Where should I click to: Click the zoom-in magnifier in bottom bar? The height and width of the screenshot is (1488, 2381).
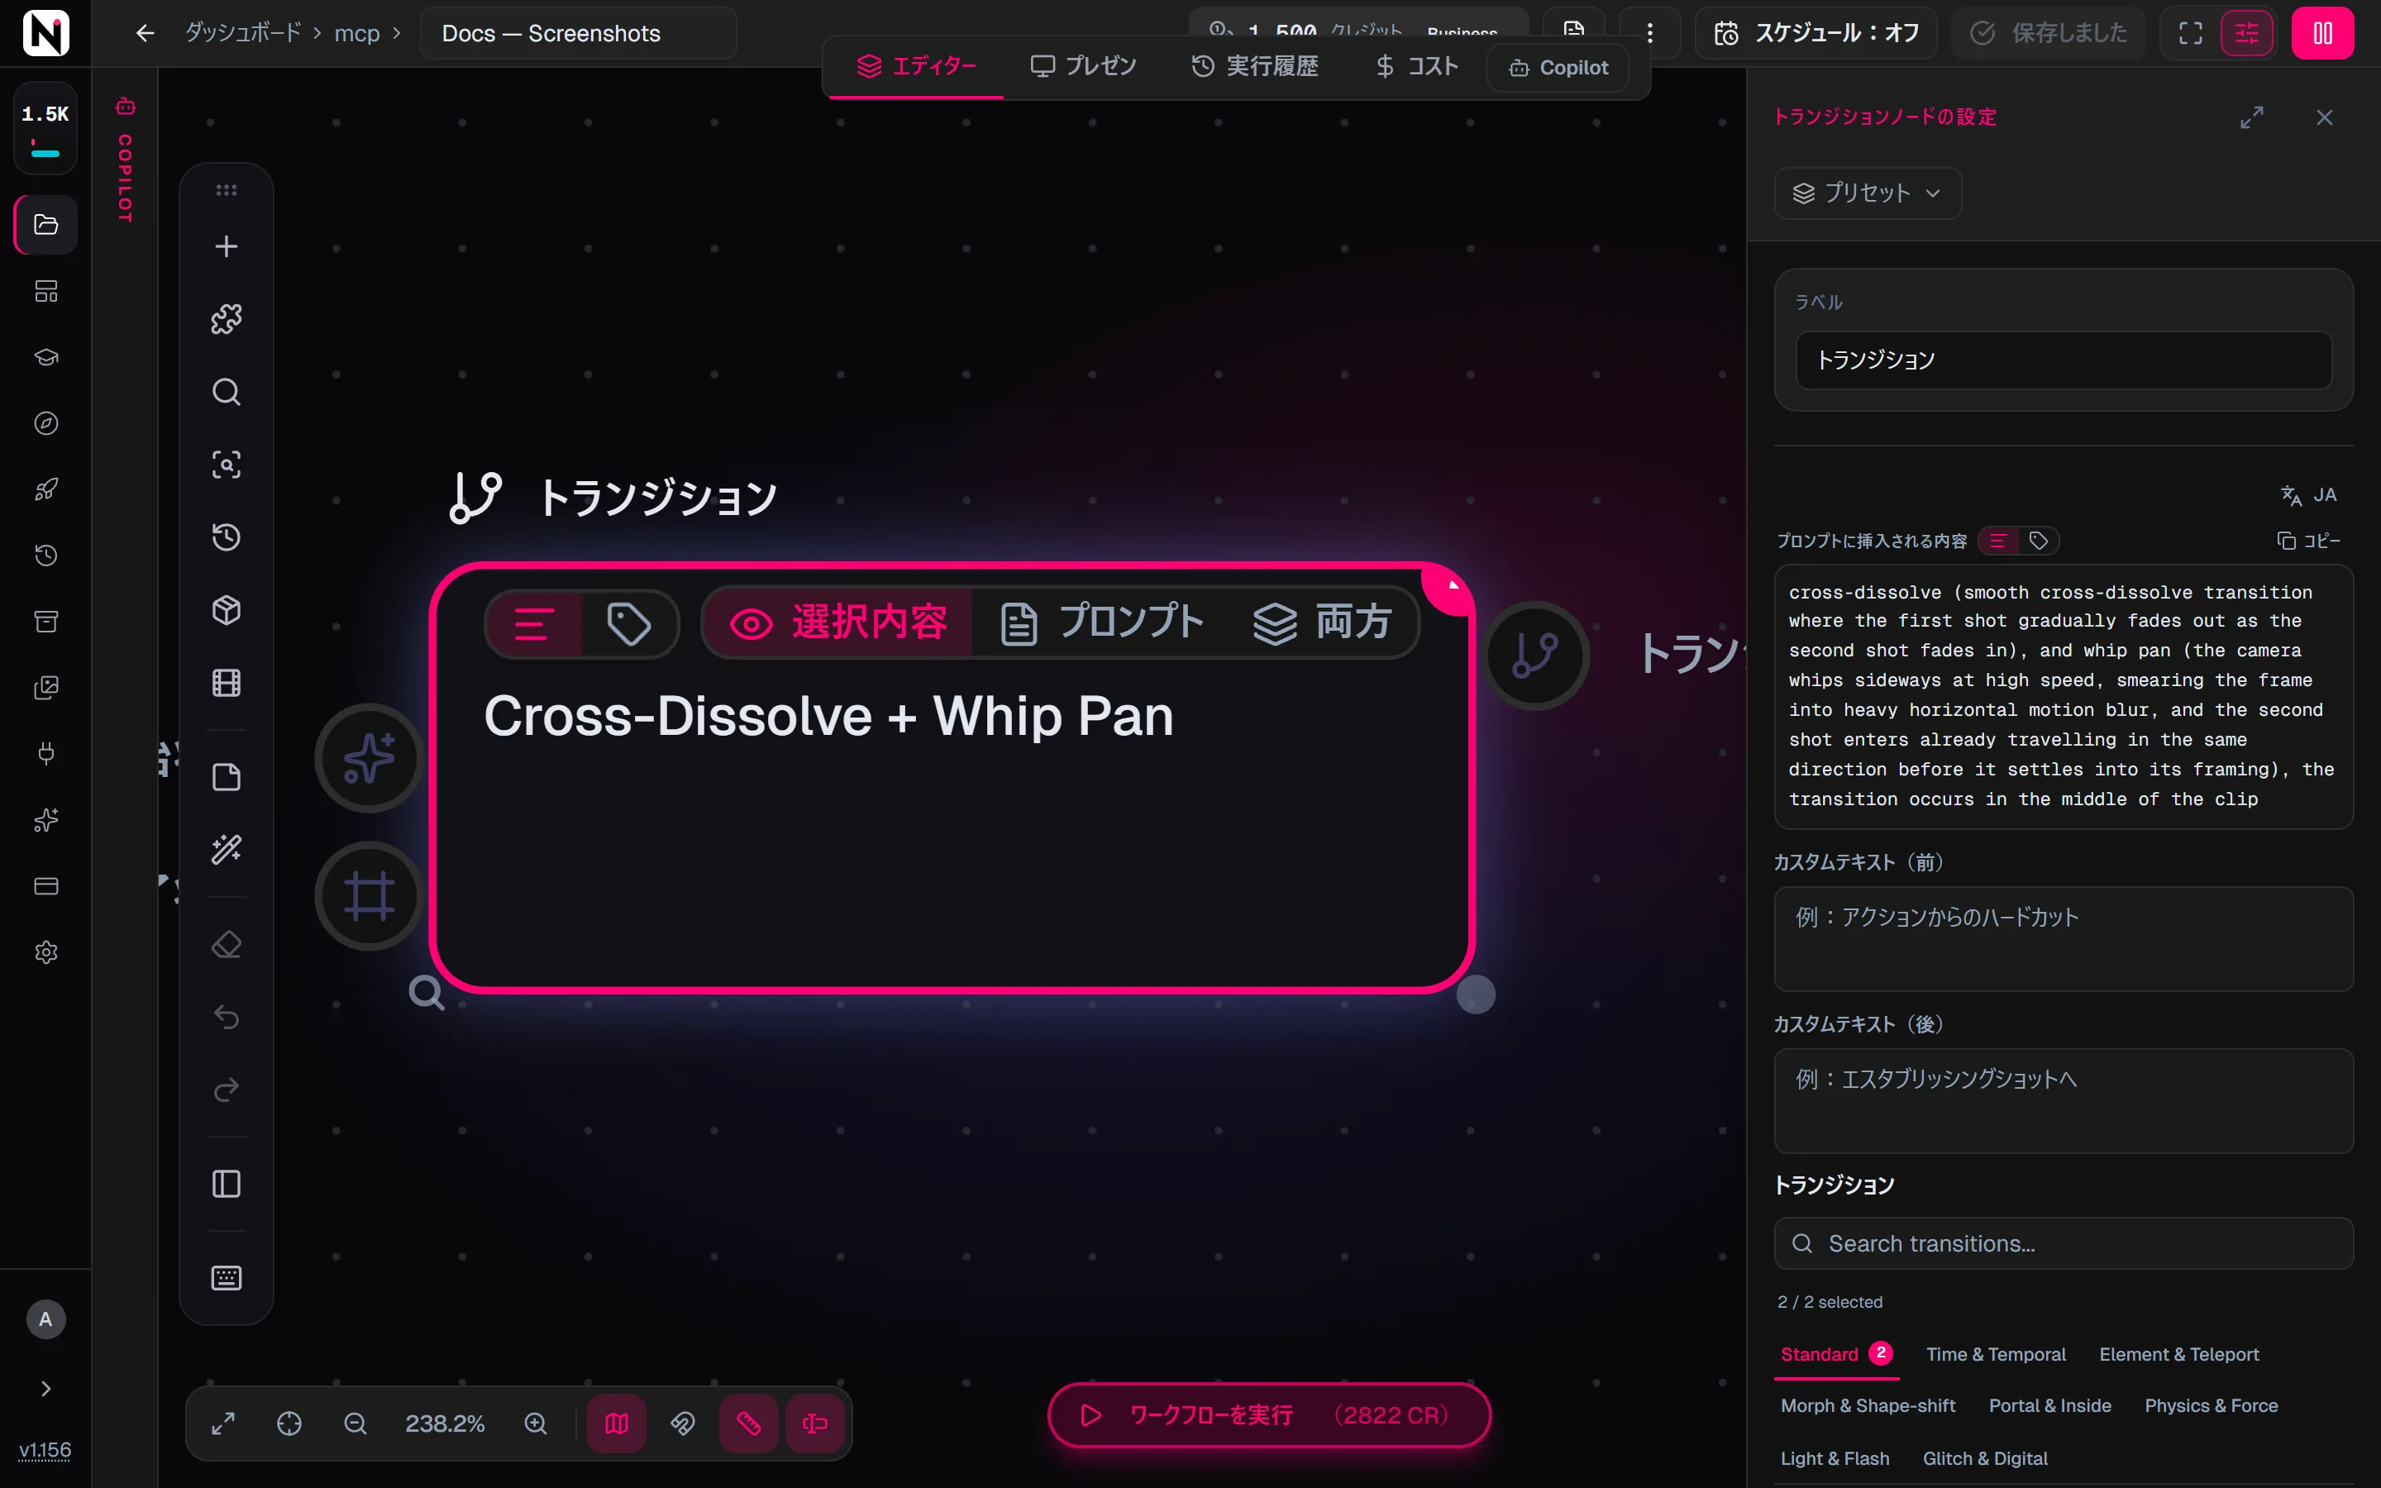pyautogui.click(x=535, y=1423)
